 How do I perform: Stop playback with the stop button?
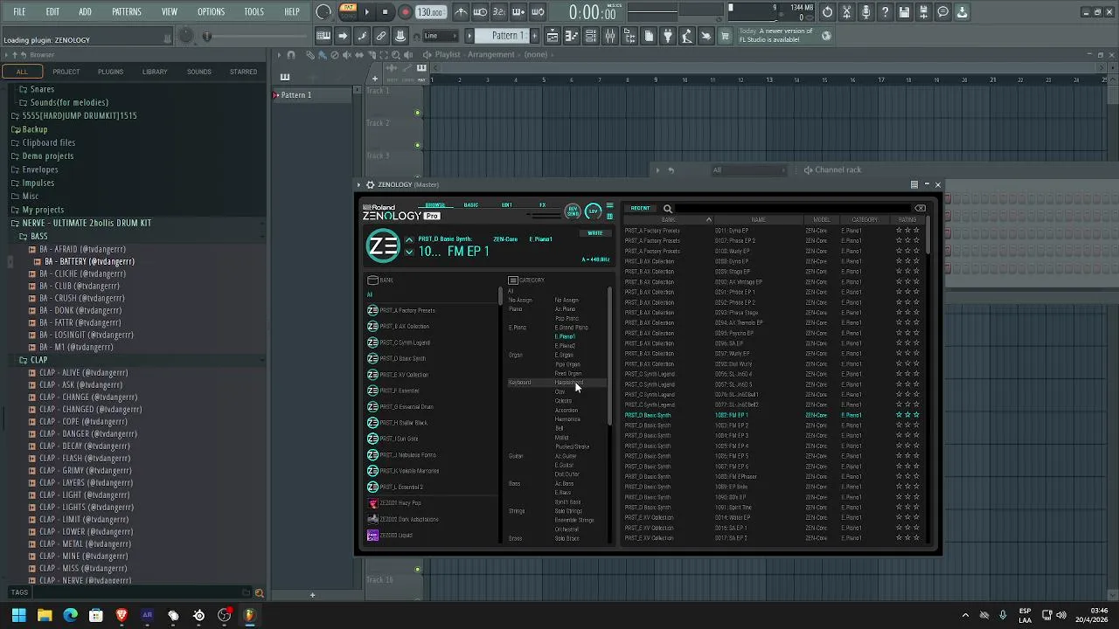tap(386, 12)
